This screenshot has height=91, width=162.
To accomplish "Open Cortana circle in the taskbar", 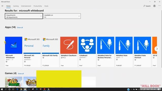I will (x=9, y=89).
